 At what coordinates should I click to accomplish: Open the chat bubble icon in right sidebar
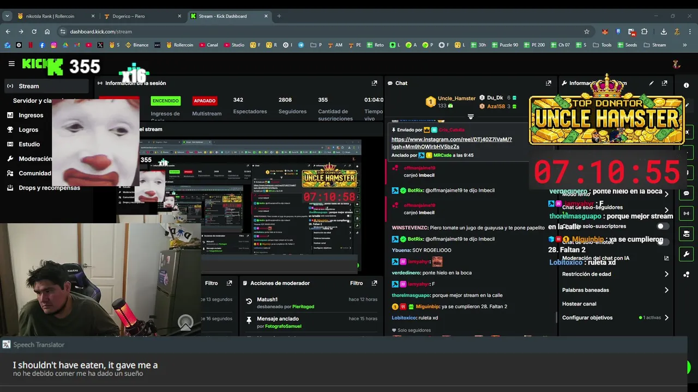click(x=686, y=193)
